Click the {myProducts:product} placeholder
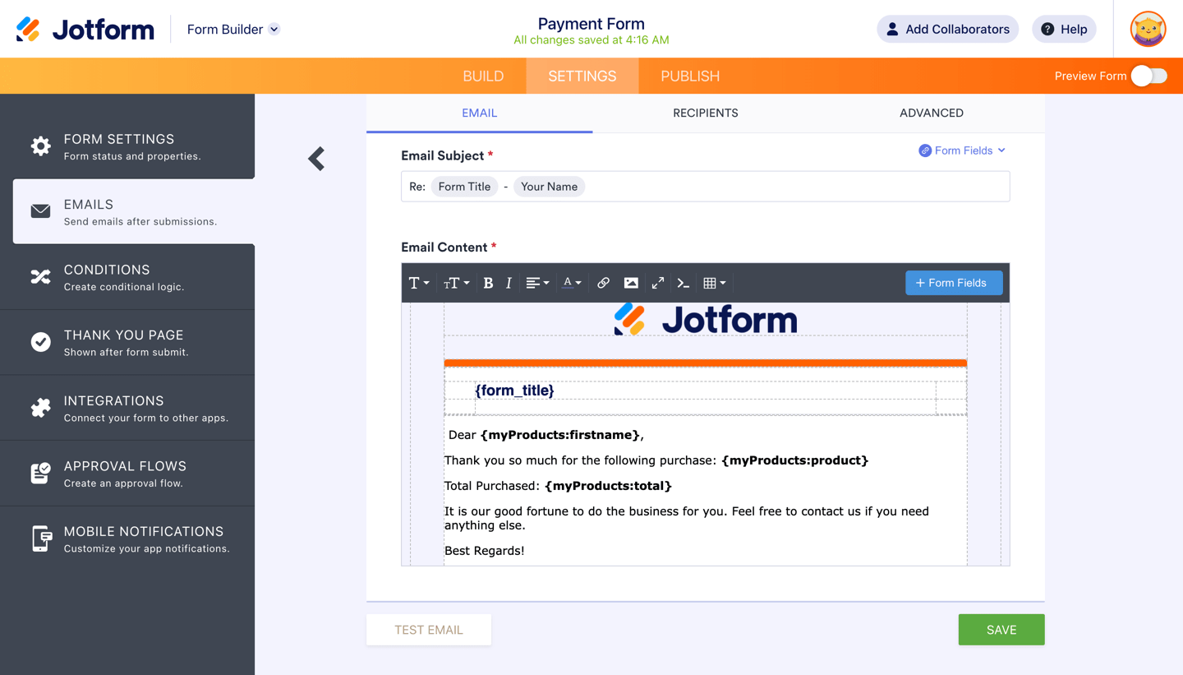The height and width of the screenshot is (675, 1183). click(794, 460)
